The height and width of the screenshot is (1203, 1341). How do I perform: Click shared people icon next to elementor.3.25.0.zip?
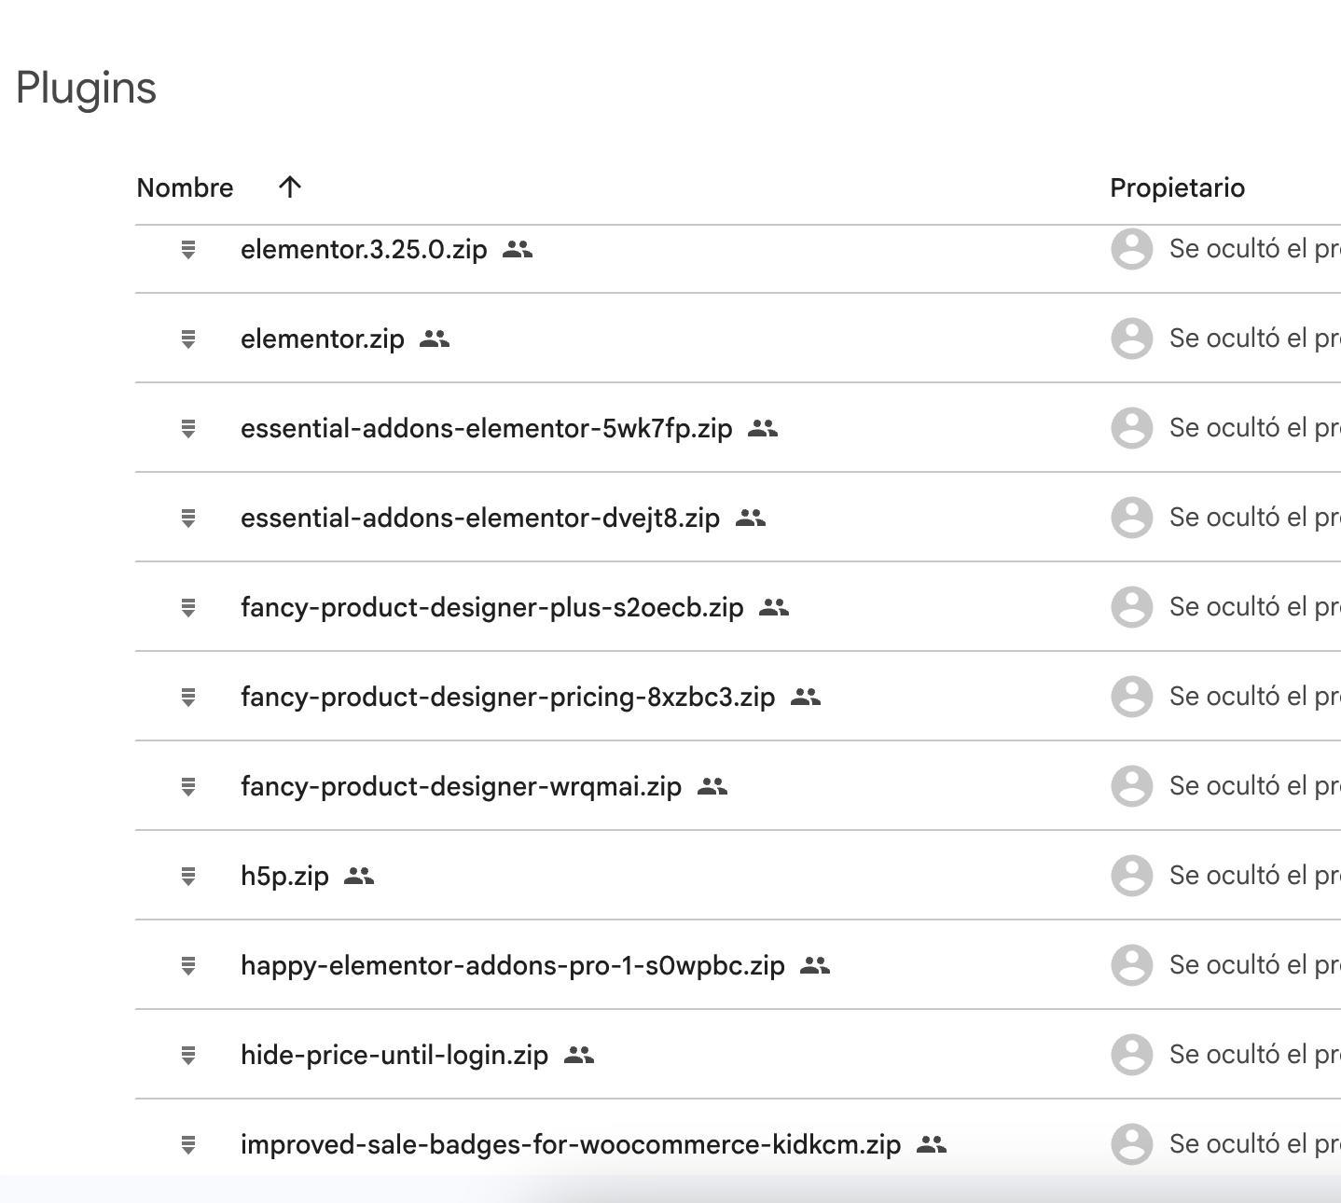518,250
